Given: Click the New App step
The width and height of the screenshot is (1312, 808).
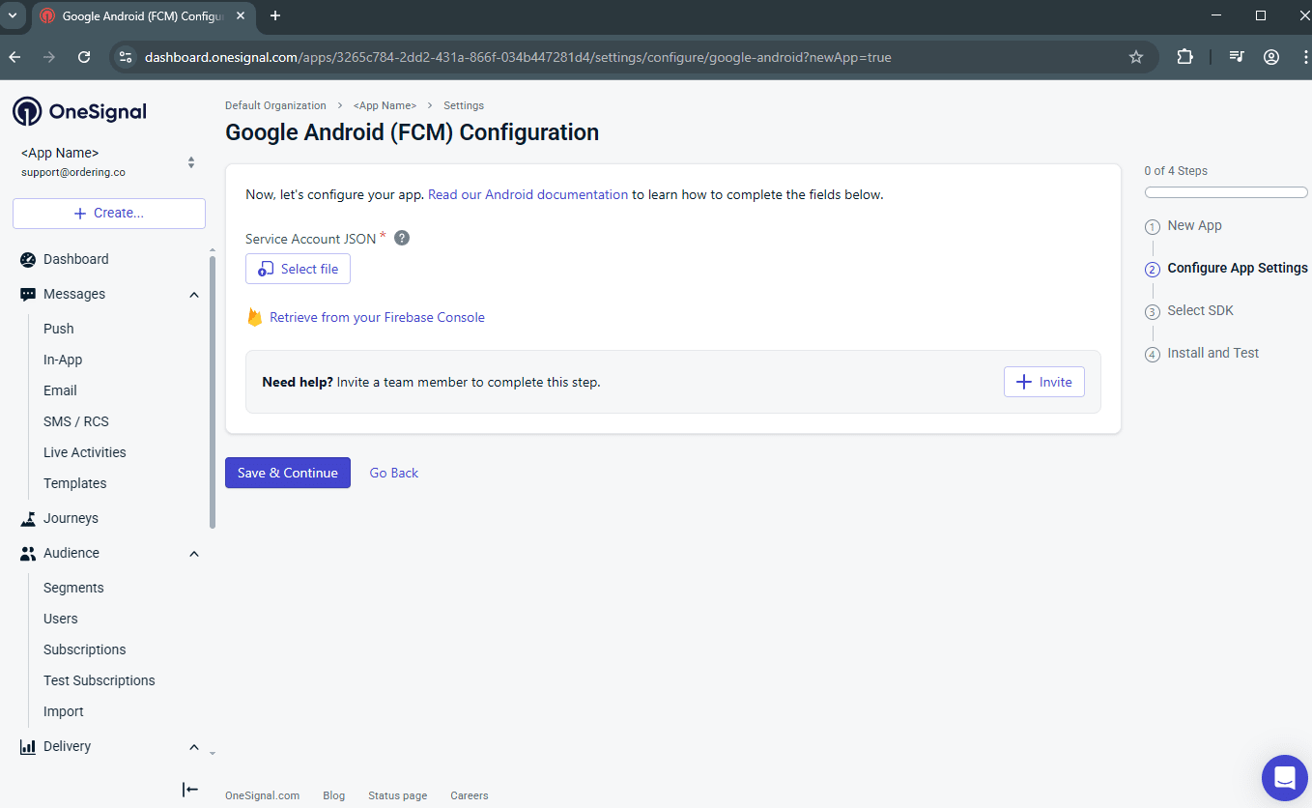Looking at the screenshot, I should 1194,225.
